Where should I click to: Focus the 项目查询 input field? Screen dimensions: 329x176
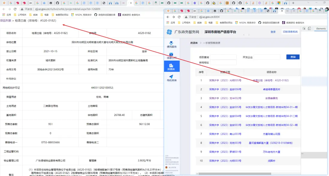coord(223,57)
